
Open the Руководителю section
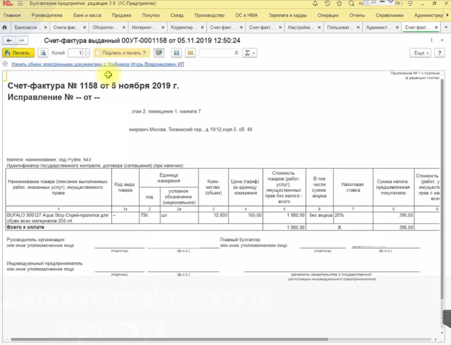pyautogui.click(x=47, y=15)
